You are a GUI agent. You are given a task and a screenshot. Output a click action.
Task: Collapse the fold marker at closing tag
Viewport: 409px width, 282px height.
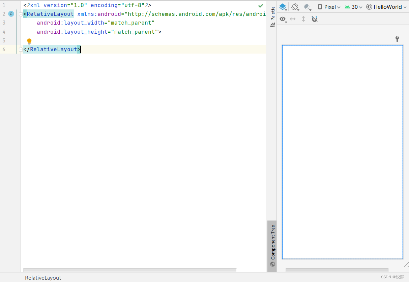point(21,50)
